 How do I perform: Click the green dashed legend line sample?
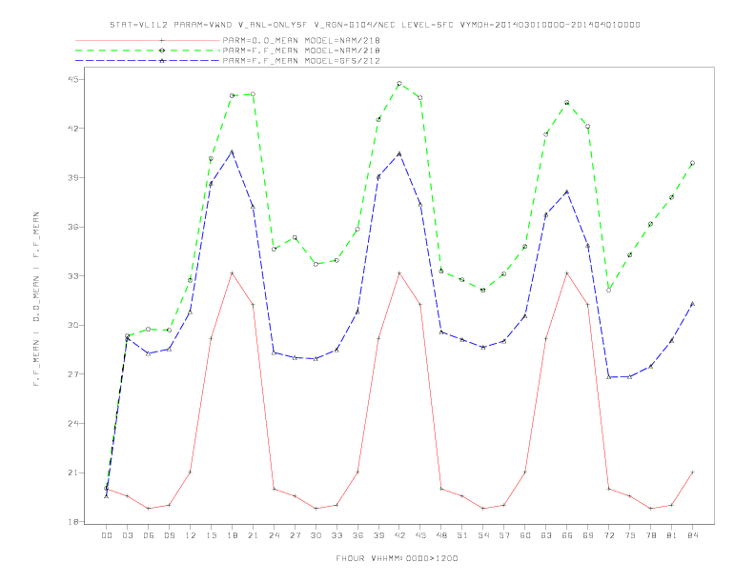148,50
